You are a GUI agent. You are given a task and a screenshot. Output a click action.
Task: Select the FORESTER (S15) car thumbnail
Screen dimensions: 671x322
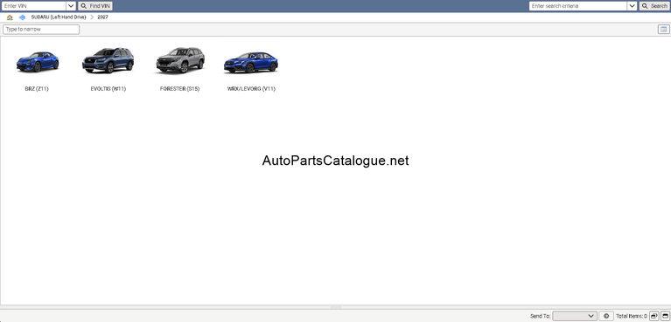click(x=180, y=60)
